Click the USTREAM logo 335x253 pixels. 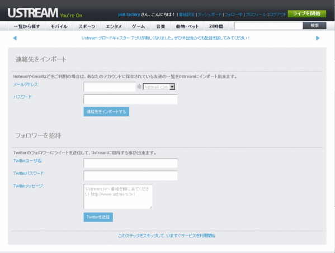[x=33, y=13]
